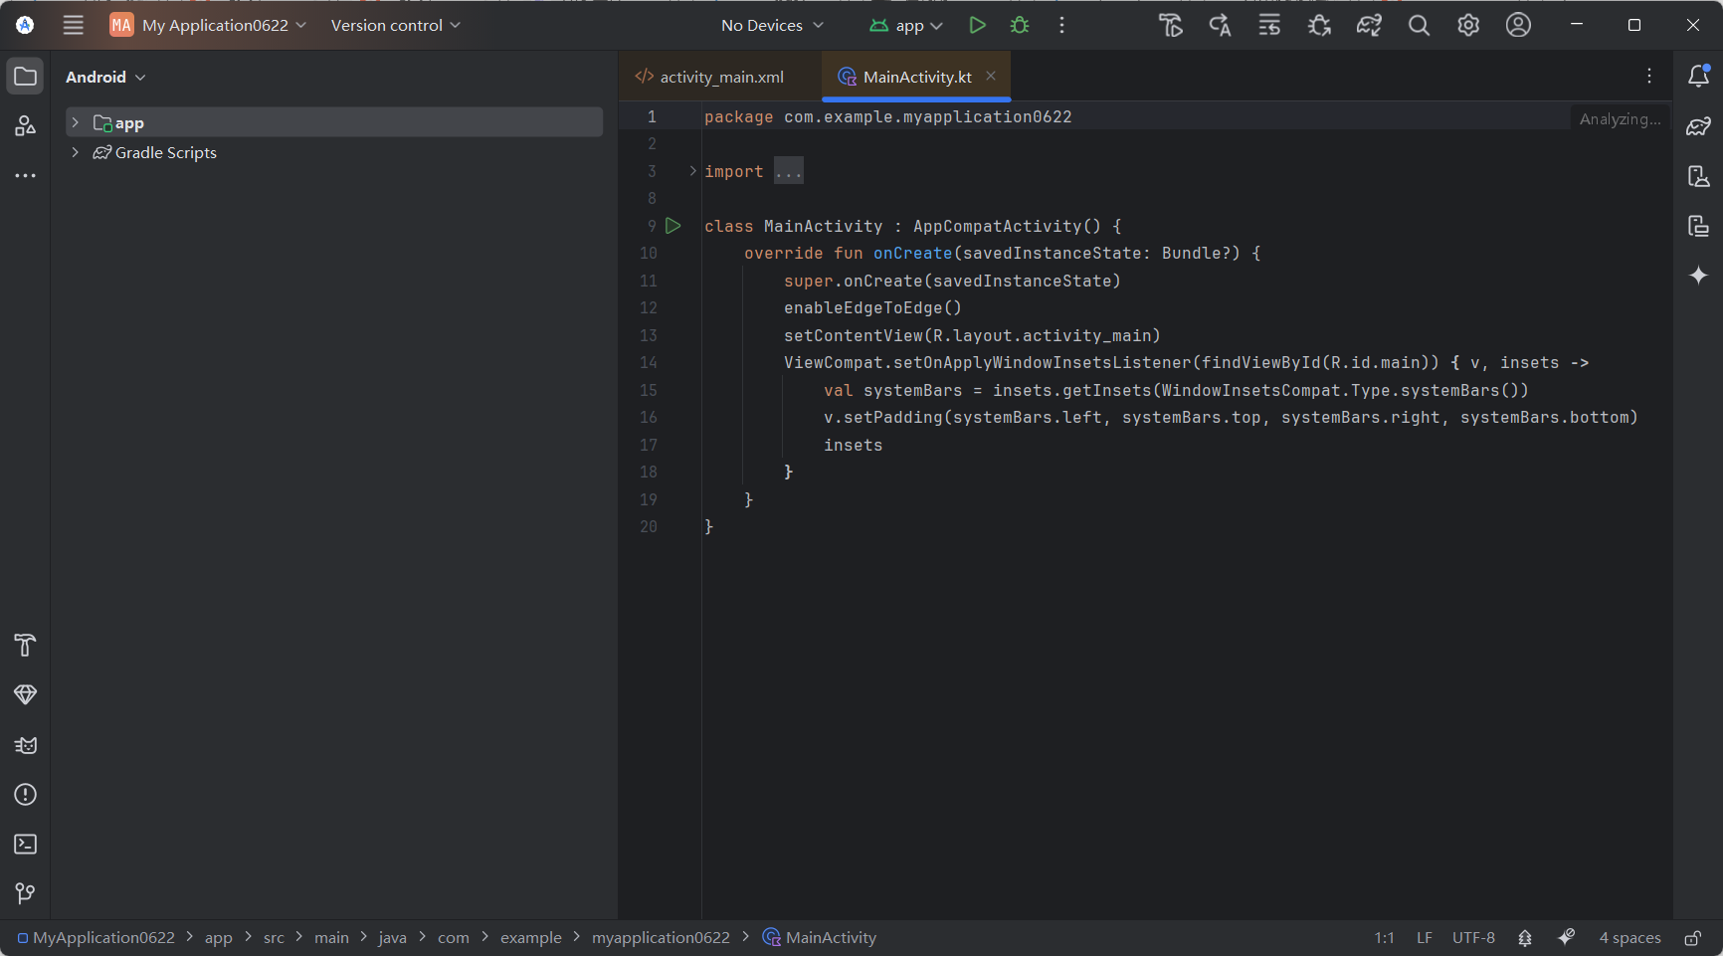This screenshot has width=1723, height=956.
Task: Click the UTF-8 encoding widget
Action: [1473, 937]
